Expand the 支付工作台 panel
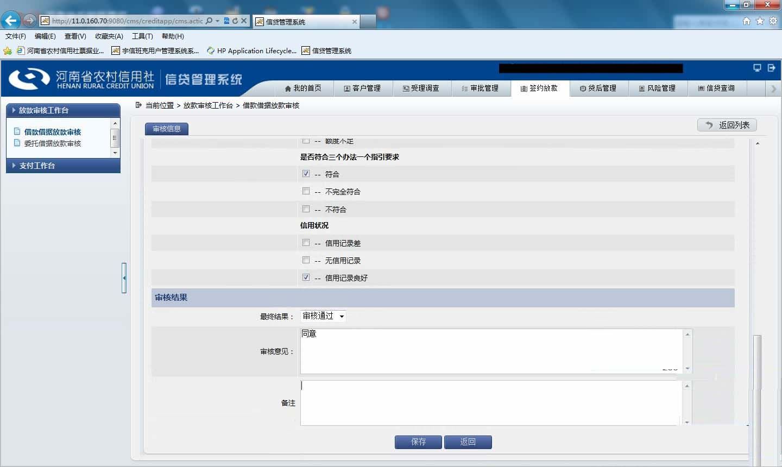782x467 pixels. click(x=63, y=166)
